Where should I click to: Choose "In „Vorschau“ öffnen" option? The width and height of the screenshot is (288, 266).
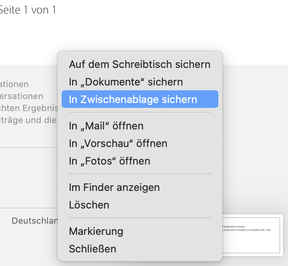(x=118, y=143)
